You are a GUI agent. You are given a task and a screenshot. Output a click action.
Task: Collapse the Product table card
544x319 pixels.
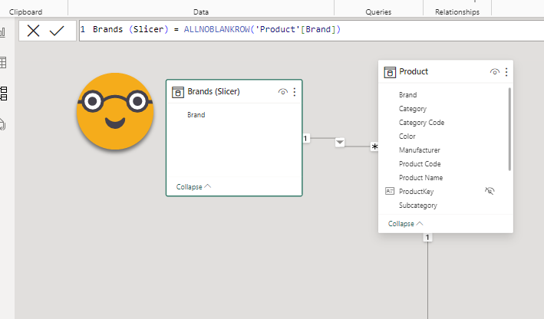[405, 224]
